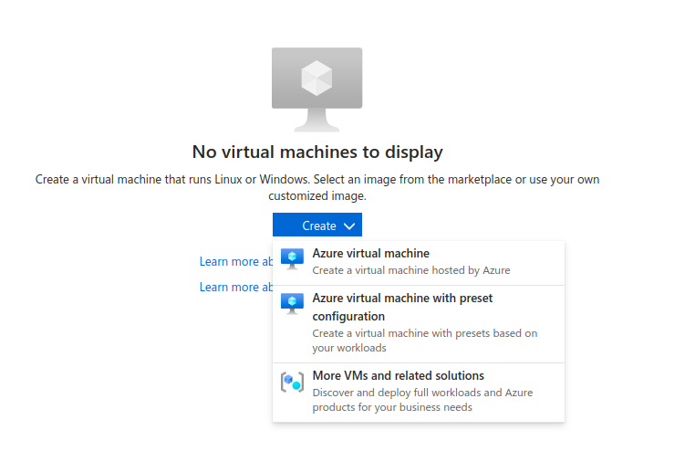The width and height of the screenshot is (695, 472).
Task: Click the white cube inside the gray monitor
Action: (x=316, y=78)
